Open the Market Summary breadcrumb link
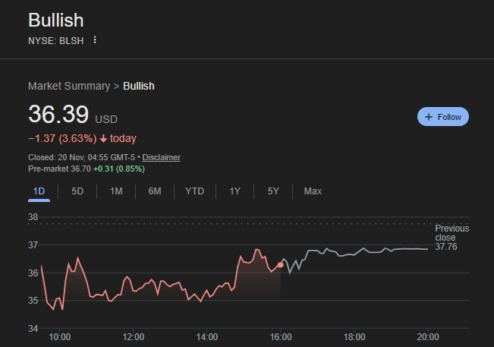 pos(69,86)
